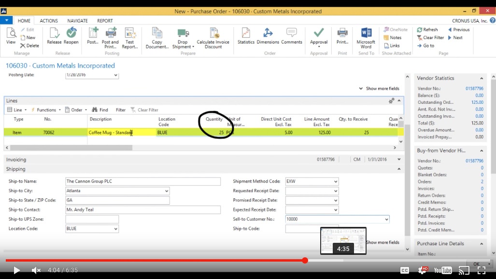This screenshot has height=279, width=496.
Task: Open Notes in Show Attached
Action: (x=393, y=37)
